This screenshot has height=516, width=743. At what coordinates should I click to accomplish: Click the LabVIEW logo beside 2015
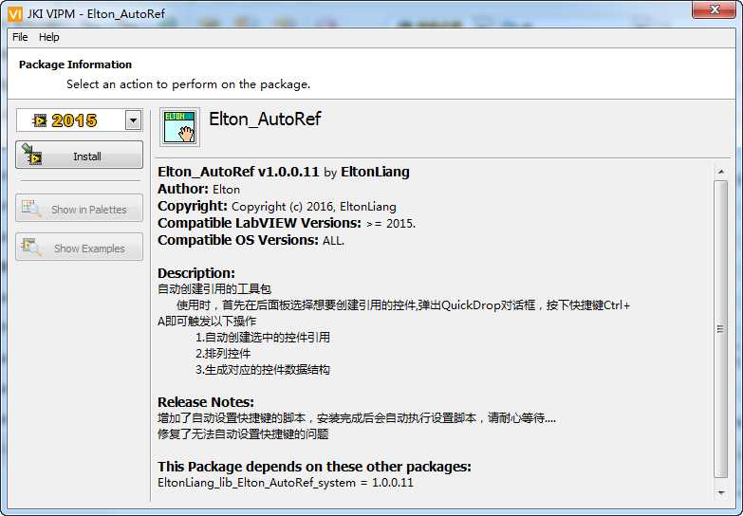pos(40,120)
